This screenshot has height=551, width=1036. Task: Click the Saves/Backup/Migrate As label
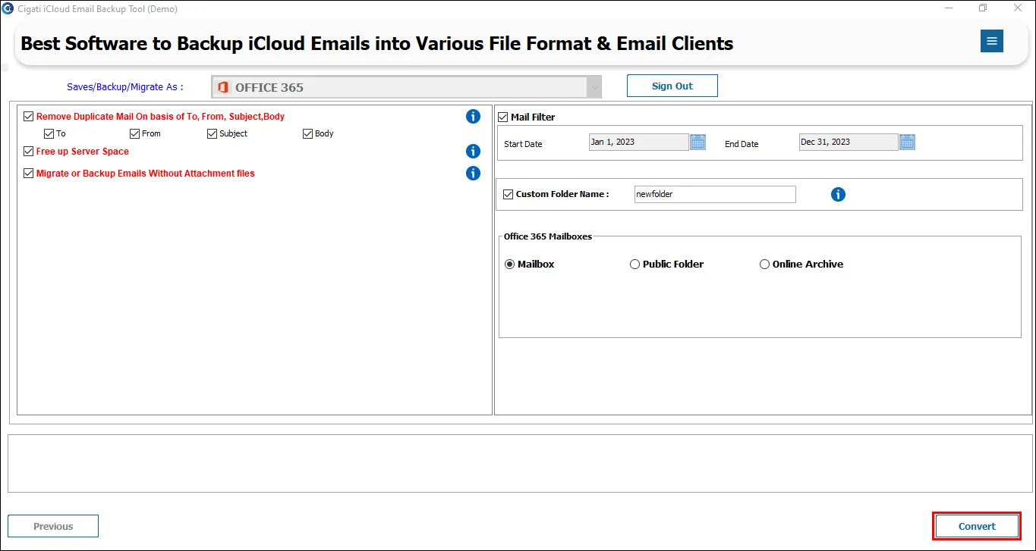125,87
